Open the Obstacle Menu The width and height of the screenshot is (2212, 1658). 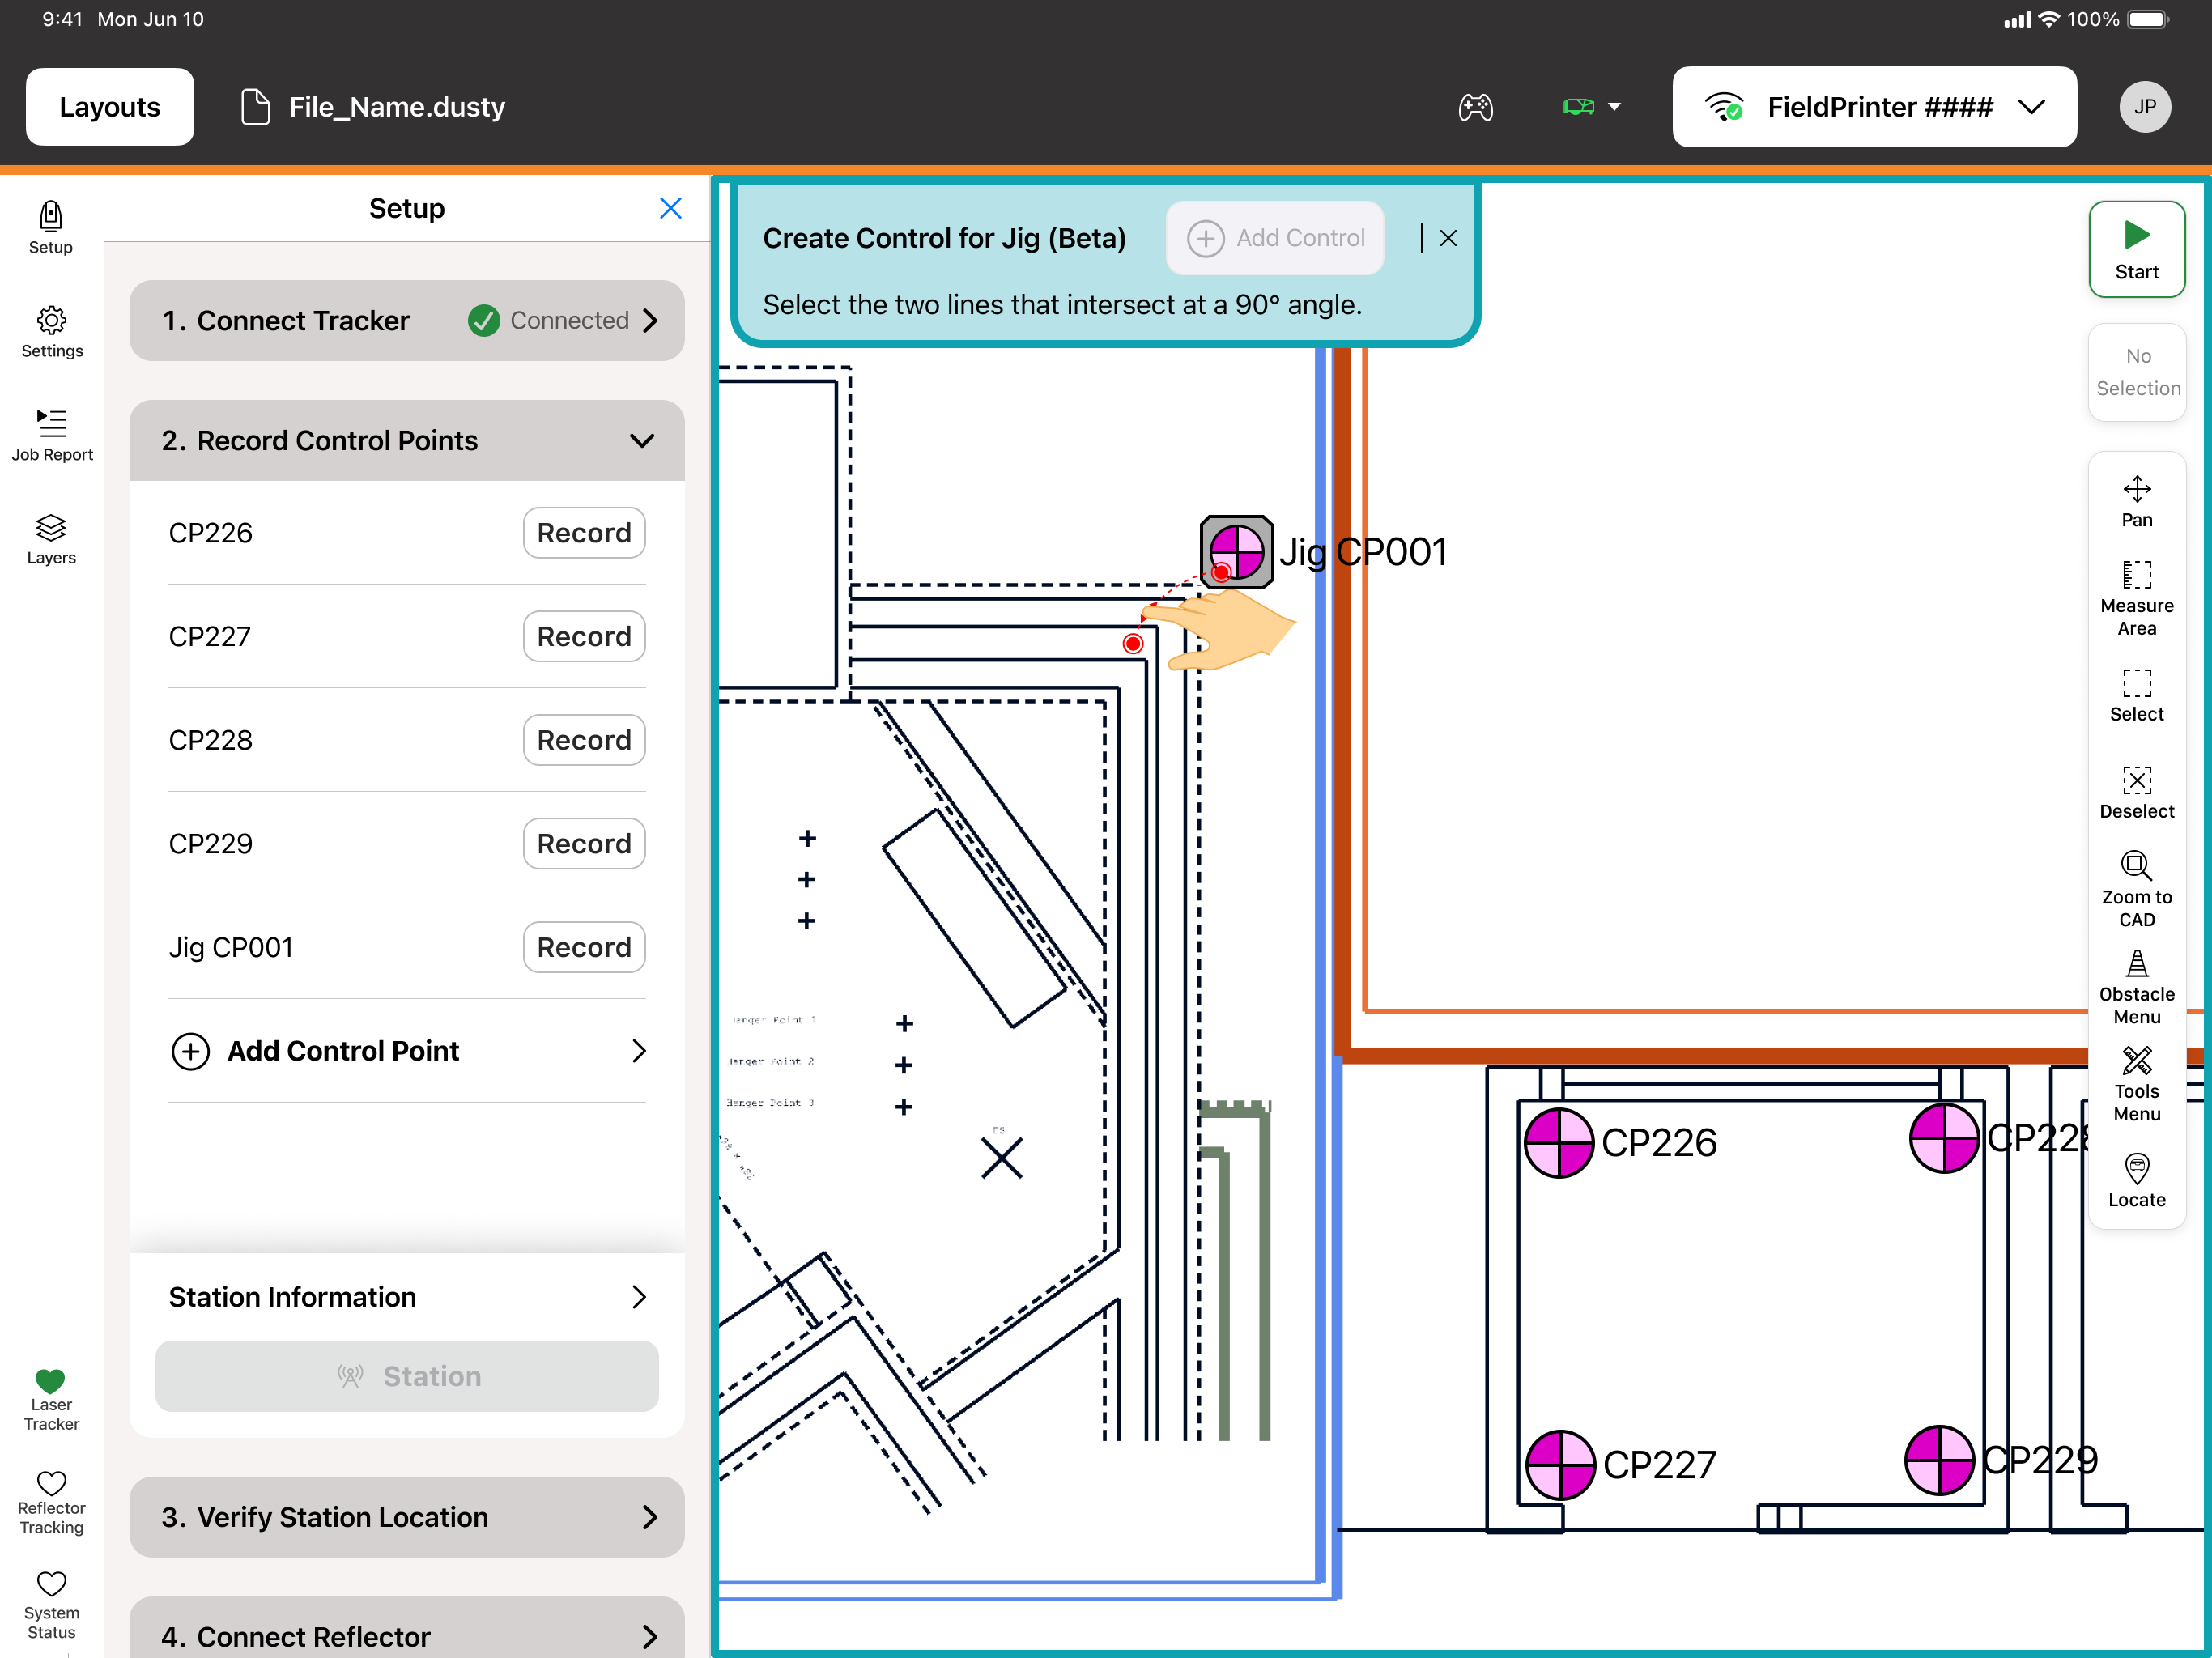pos(2136,987)
